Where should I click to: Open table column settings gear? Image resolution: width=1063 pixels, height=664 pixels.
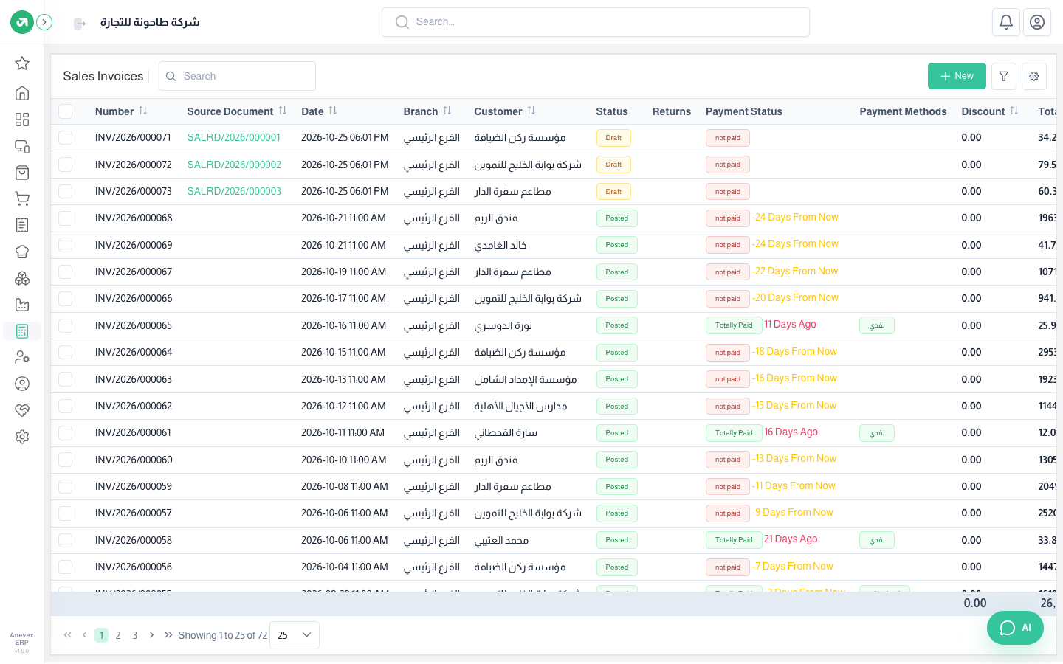point(1034,76)
